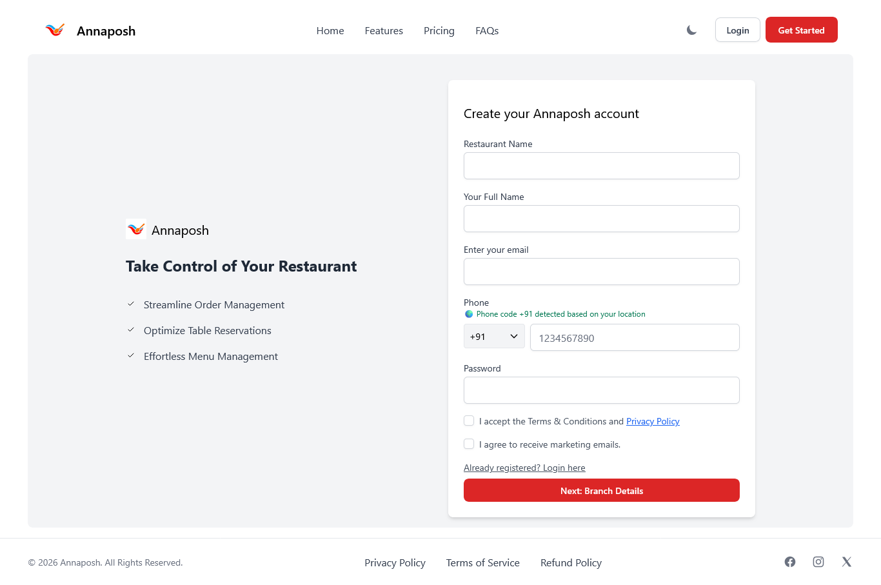Open the +91 phone code dropdown
This screenshot has height=585, width=881.
tap(494, 336)
